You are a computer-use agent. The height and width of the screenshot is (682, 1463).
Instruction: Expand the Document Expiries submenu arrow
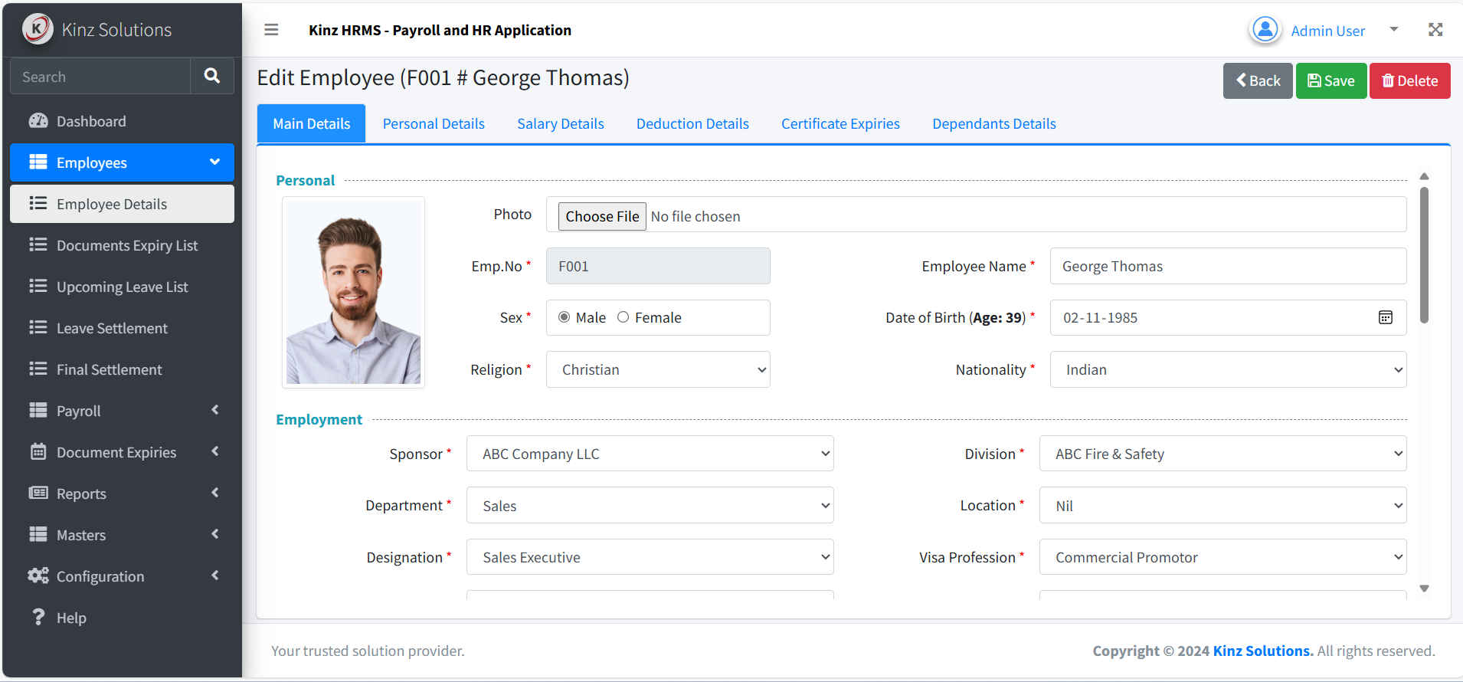(215, 451)
